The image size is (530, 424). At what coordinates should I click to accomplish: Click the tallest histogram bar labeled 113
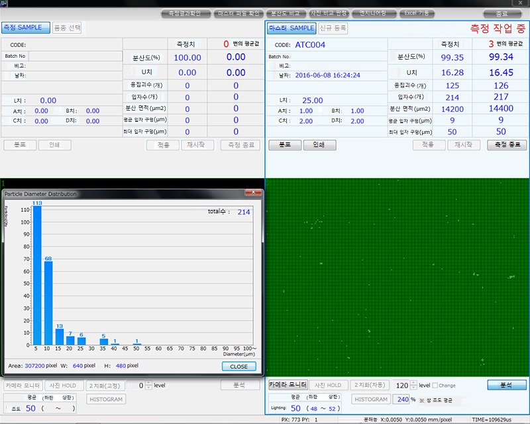[x=37, y=276]
